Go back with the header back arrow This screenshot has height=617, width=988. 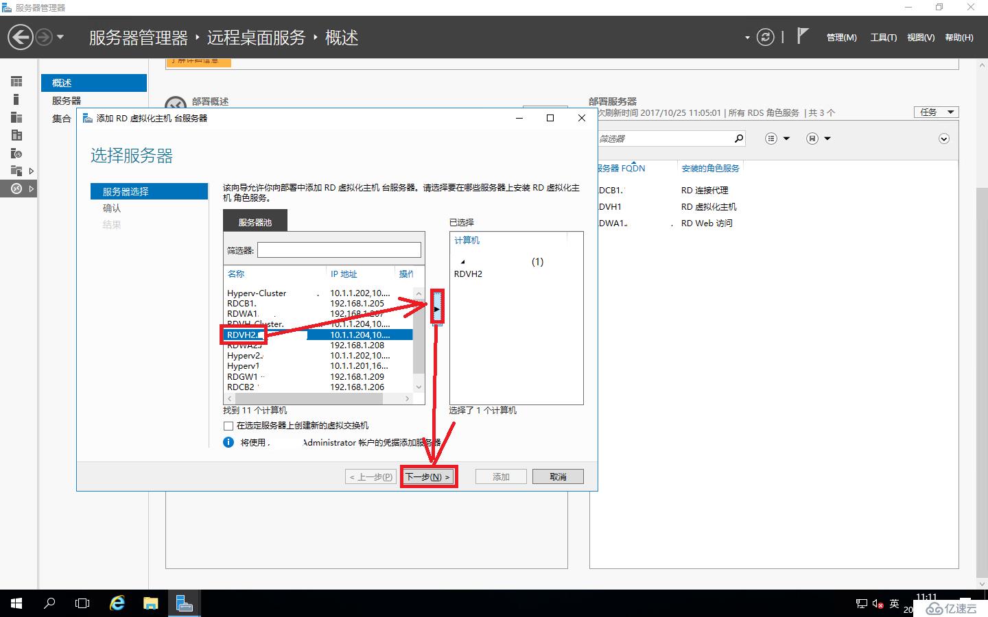(21, 37)
